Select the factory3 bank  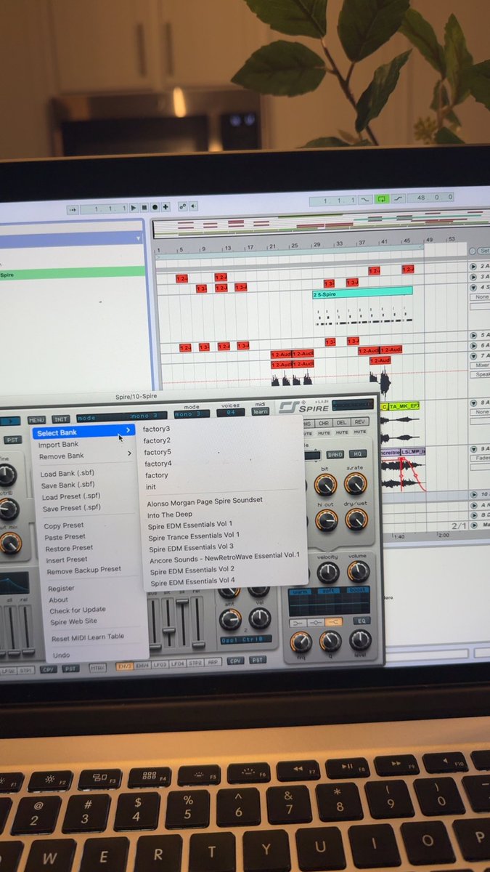(x=156, y=429)
